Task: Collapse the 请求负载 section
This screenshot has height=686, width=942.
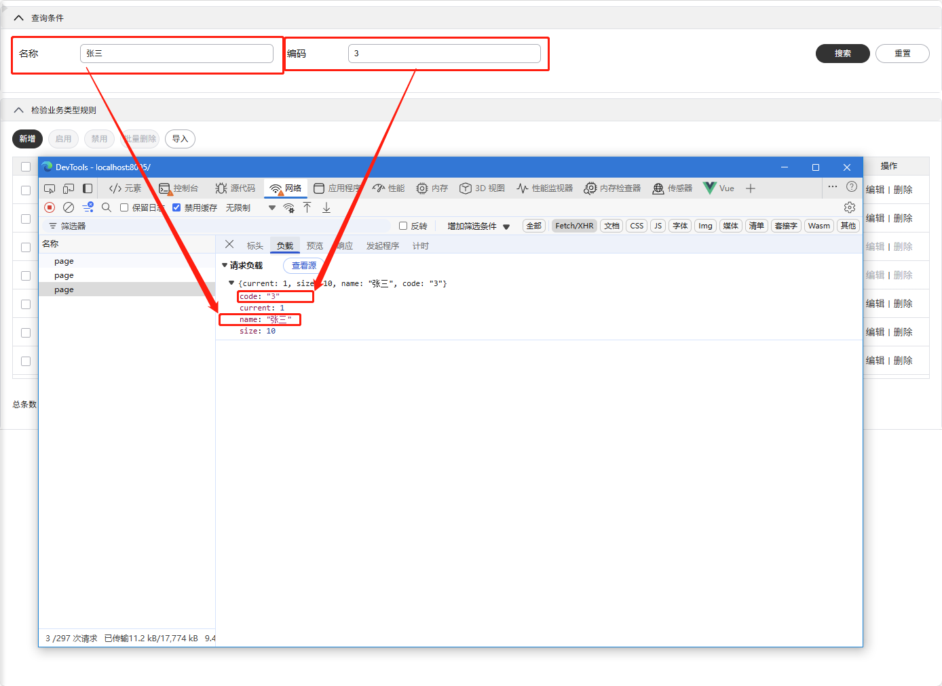Action: [225, 265]
